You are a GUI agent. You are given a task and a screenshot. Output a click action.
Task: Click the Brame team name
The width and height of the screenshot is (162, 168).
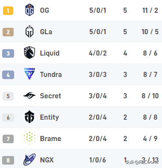50,139
